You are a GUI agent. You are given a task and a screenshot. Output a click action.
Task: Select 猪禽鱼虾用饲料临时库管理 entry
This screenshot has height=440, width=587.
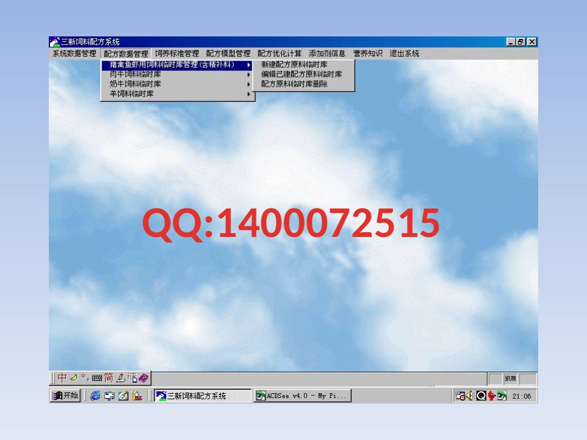click(178, 65)
